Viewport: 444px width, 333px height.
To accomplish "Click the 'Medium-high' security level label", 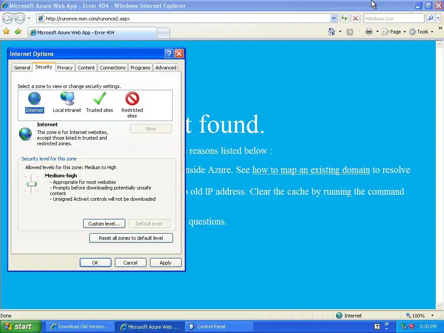I will [x=61, y=176].
